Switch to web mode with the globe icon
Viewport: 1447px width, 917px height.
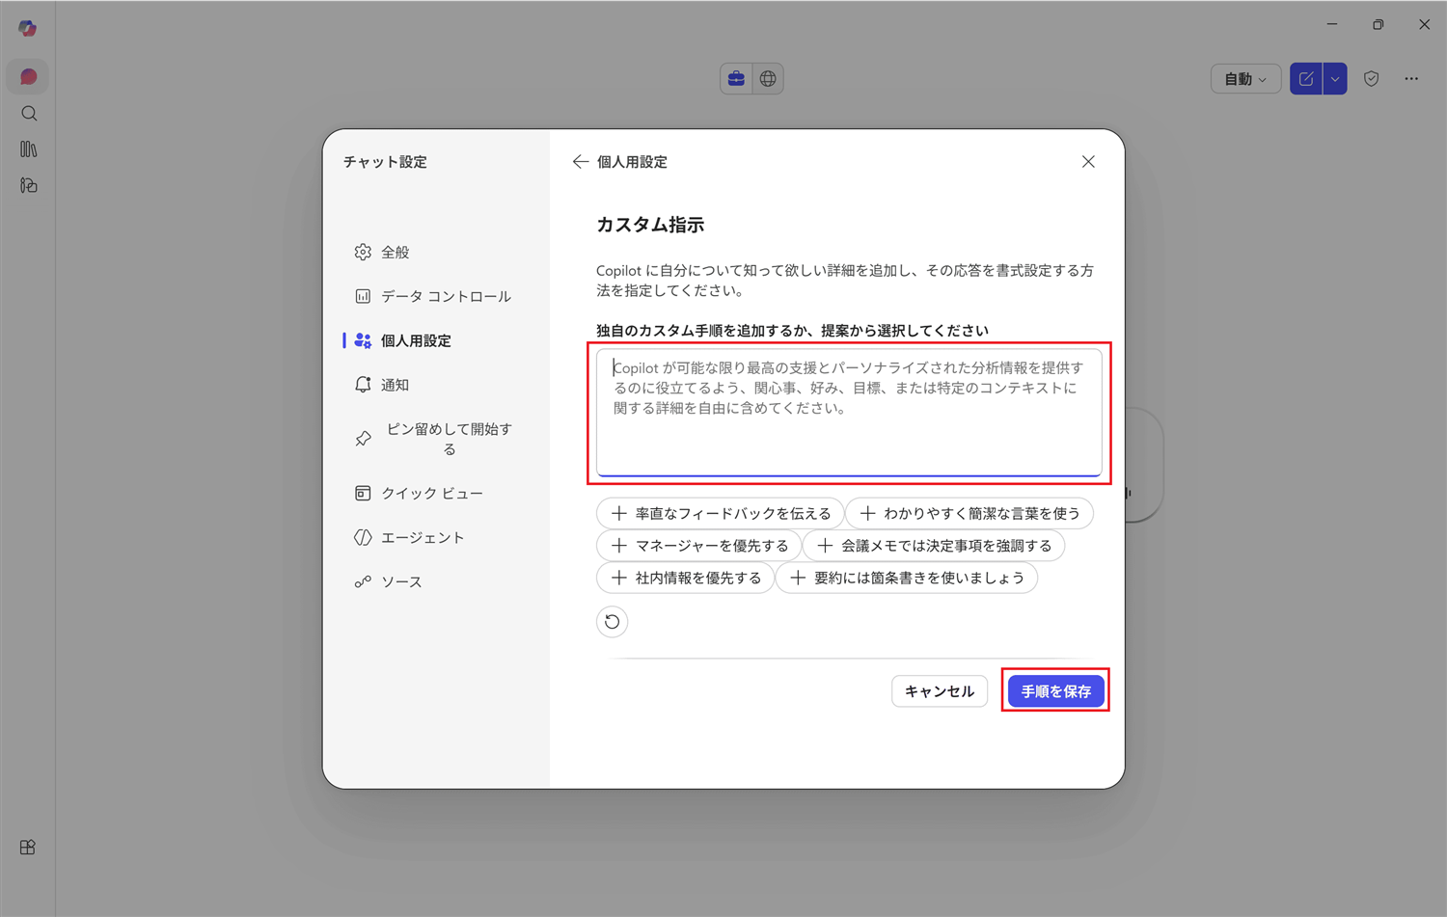[768, 79]
